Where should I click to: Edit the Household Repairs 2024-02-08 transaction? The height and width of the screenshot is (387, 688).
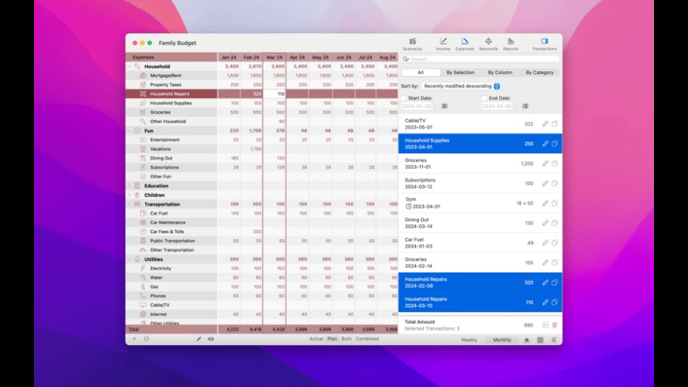point(545,282)
